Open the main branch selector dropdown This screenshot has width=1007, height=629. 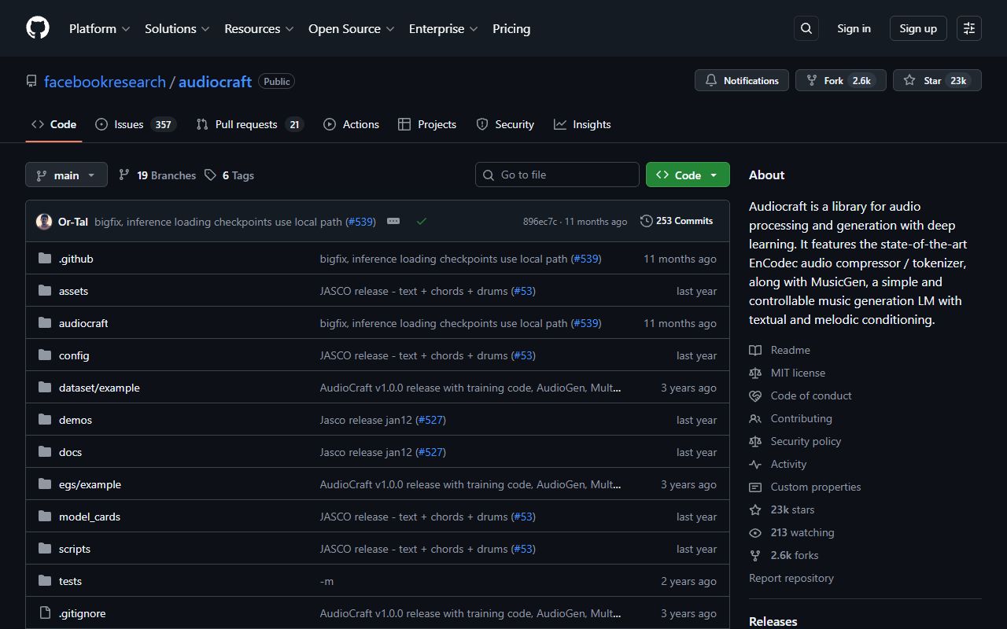pos(66,175)
